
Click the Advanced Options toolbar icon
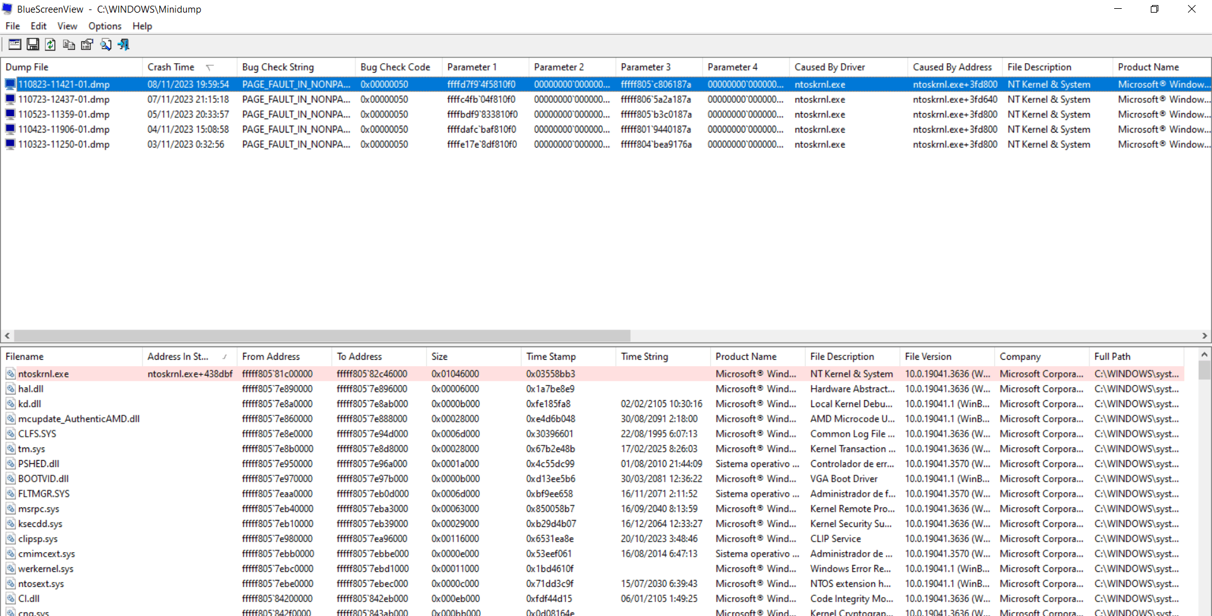pos(15,44)
